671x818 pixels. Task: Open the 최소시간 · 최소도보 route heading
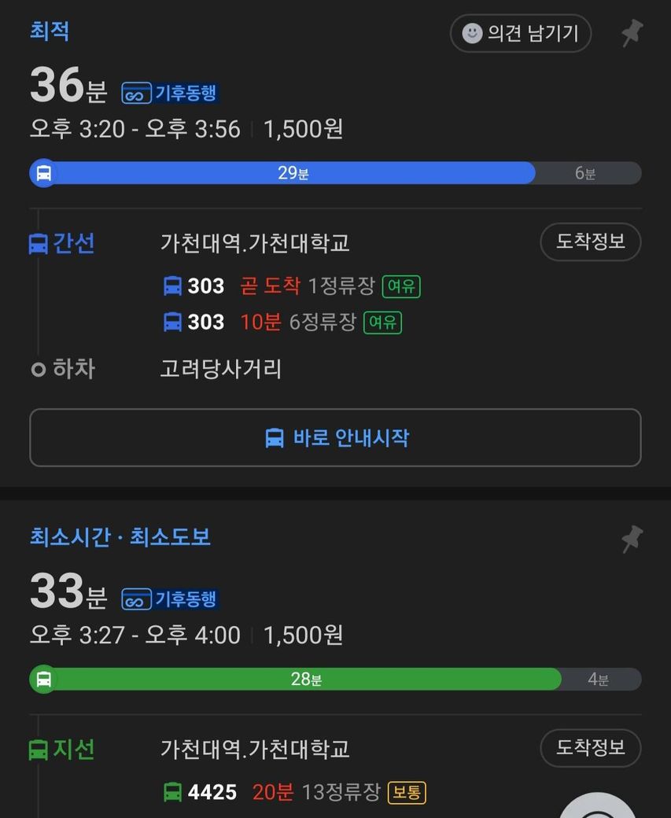(x=120, y=538)
